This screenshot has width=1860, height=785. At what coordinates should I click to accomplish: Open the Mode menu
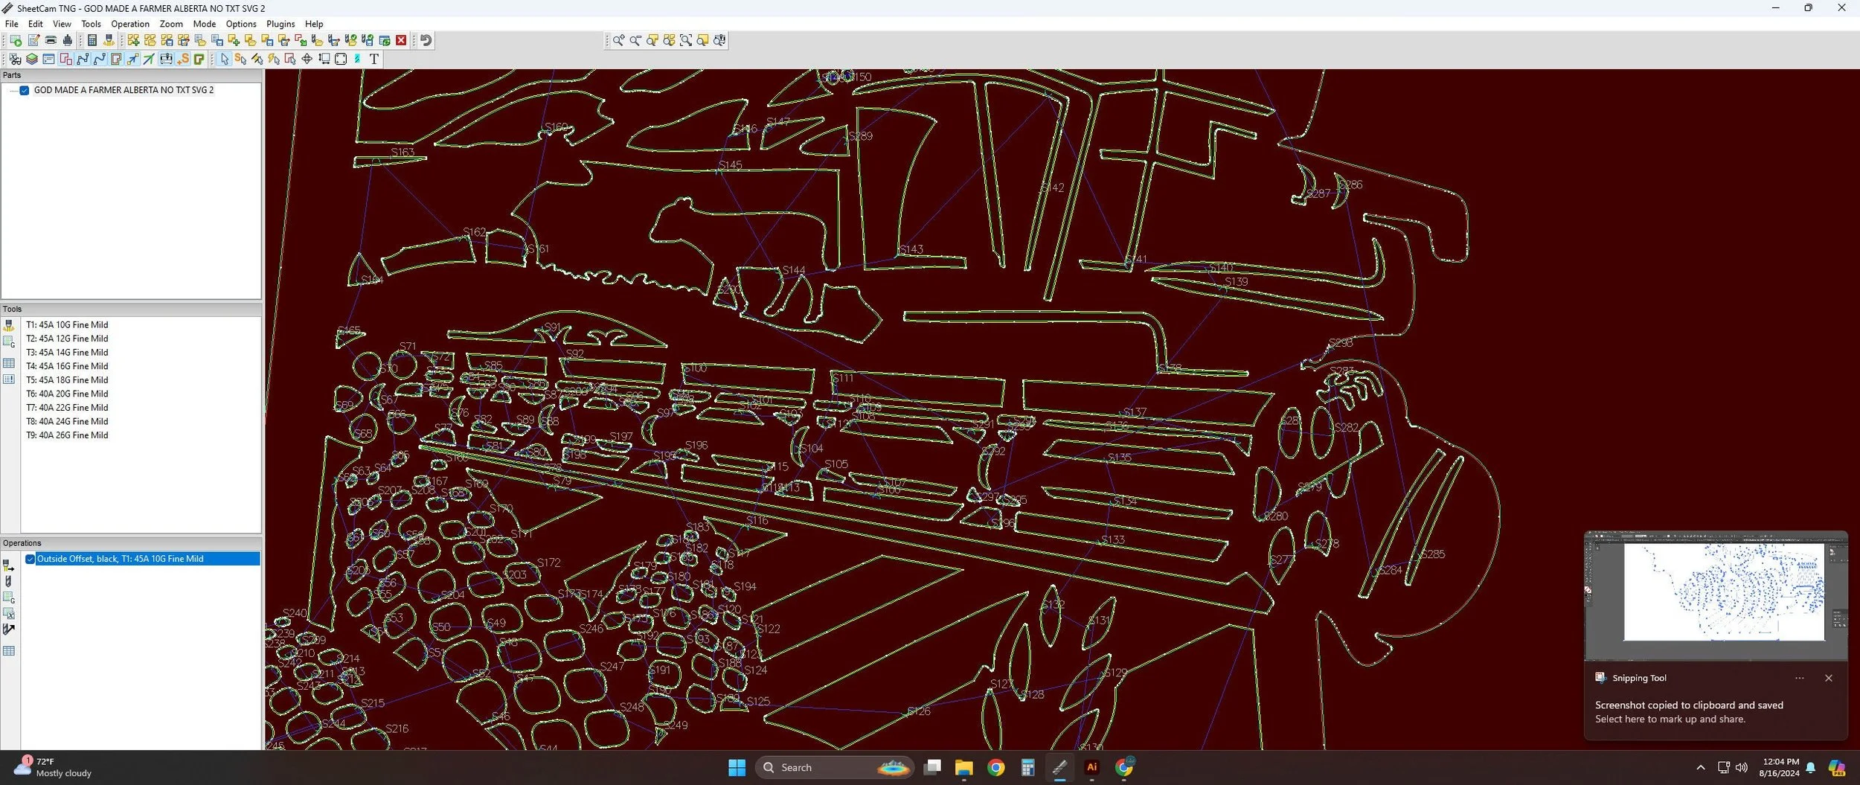205,24
